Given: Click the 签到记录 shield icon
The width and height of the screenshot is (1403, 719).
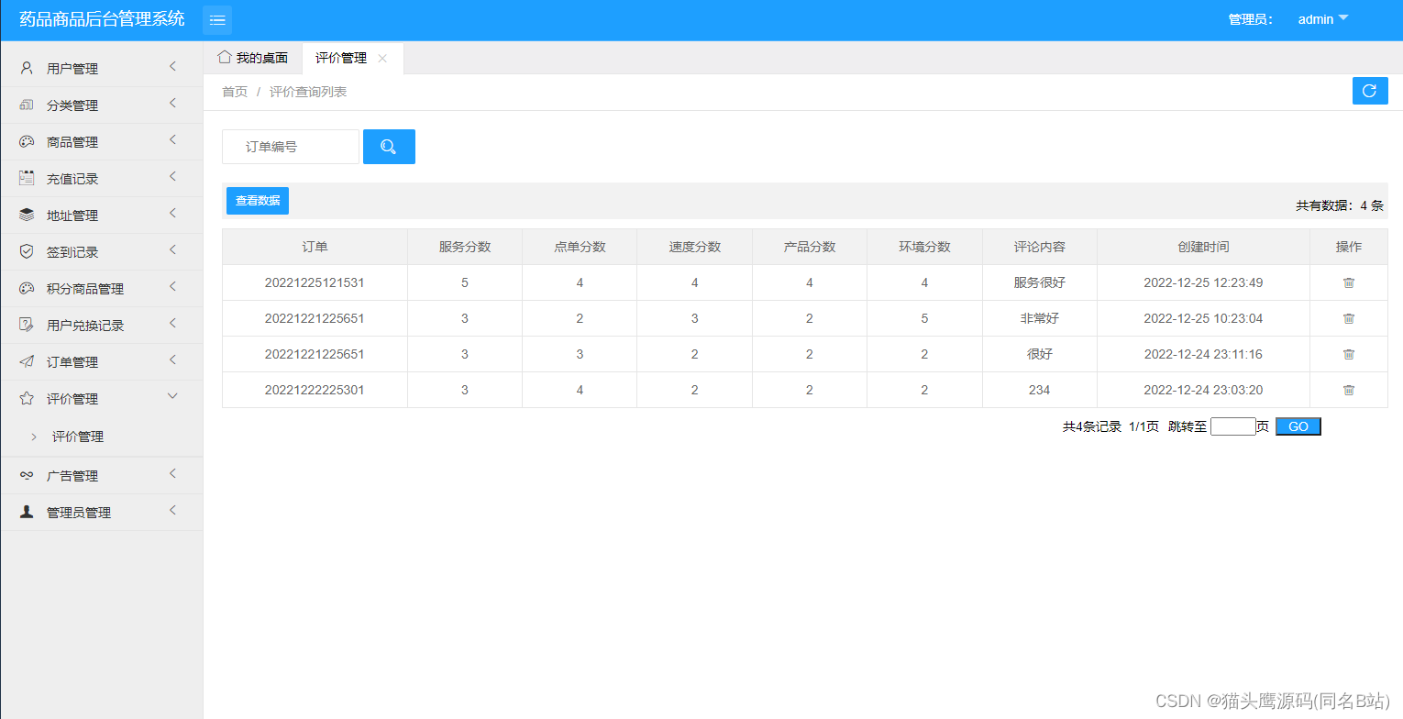Looking at the screenshot, I should pyautogui.click(x=27, y=251).
